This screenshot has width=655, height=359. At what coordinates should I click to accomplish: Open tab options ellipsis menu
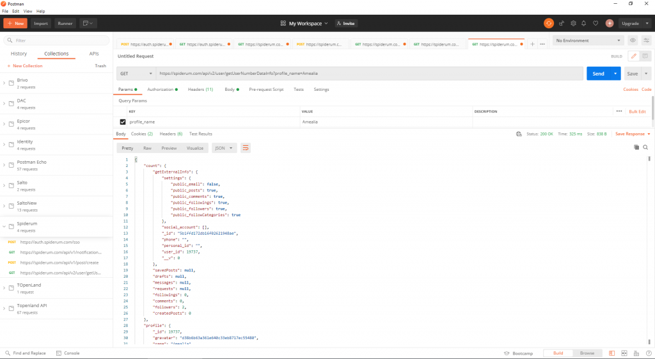point(542,44)
